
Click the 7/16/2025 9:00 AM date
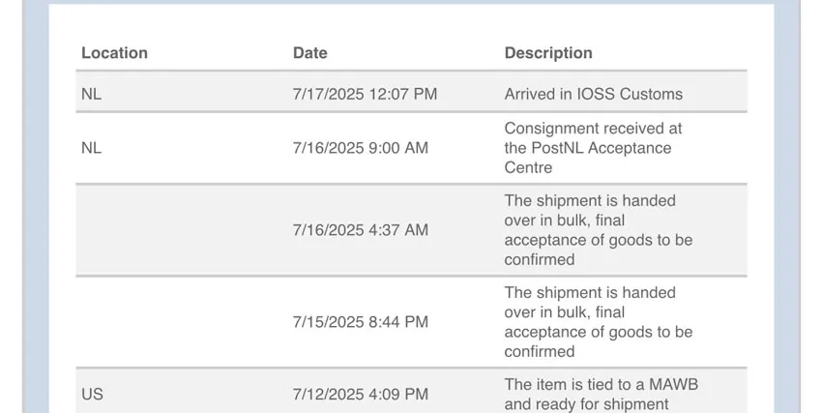click(x=360, y=148)
